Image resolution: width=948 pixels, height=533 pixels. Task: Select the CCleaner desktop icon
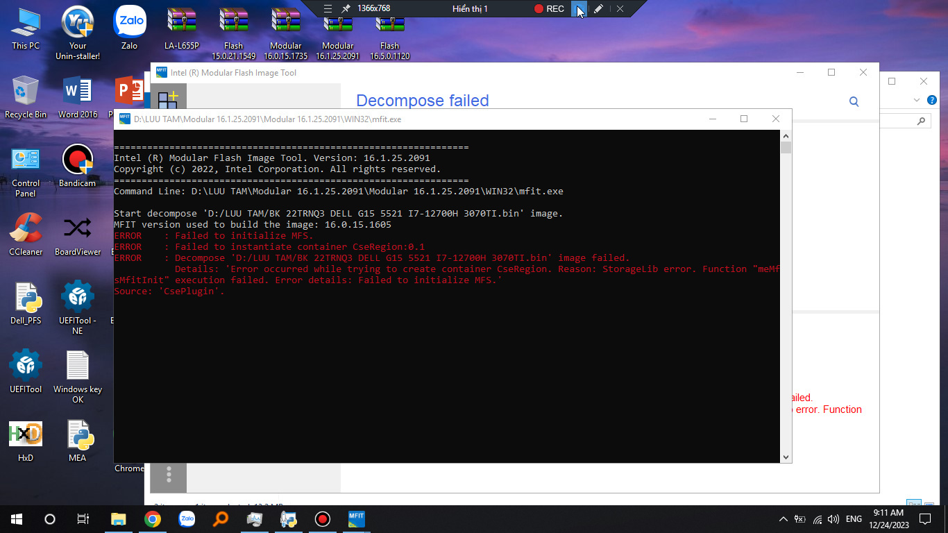tap(26, 235)
